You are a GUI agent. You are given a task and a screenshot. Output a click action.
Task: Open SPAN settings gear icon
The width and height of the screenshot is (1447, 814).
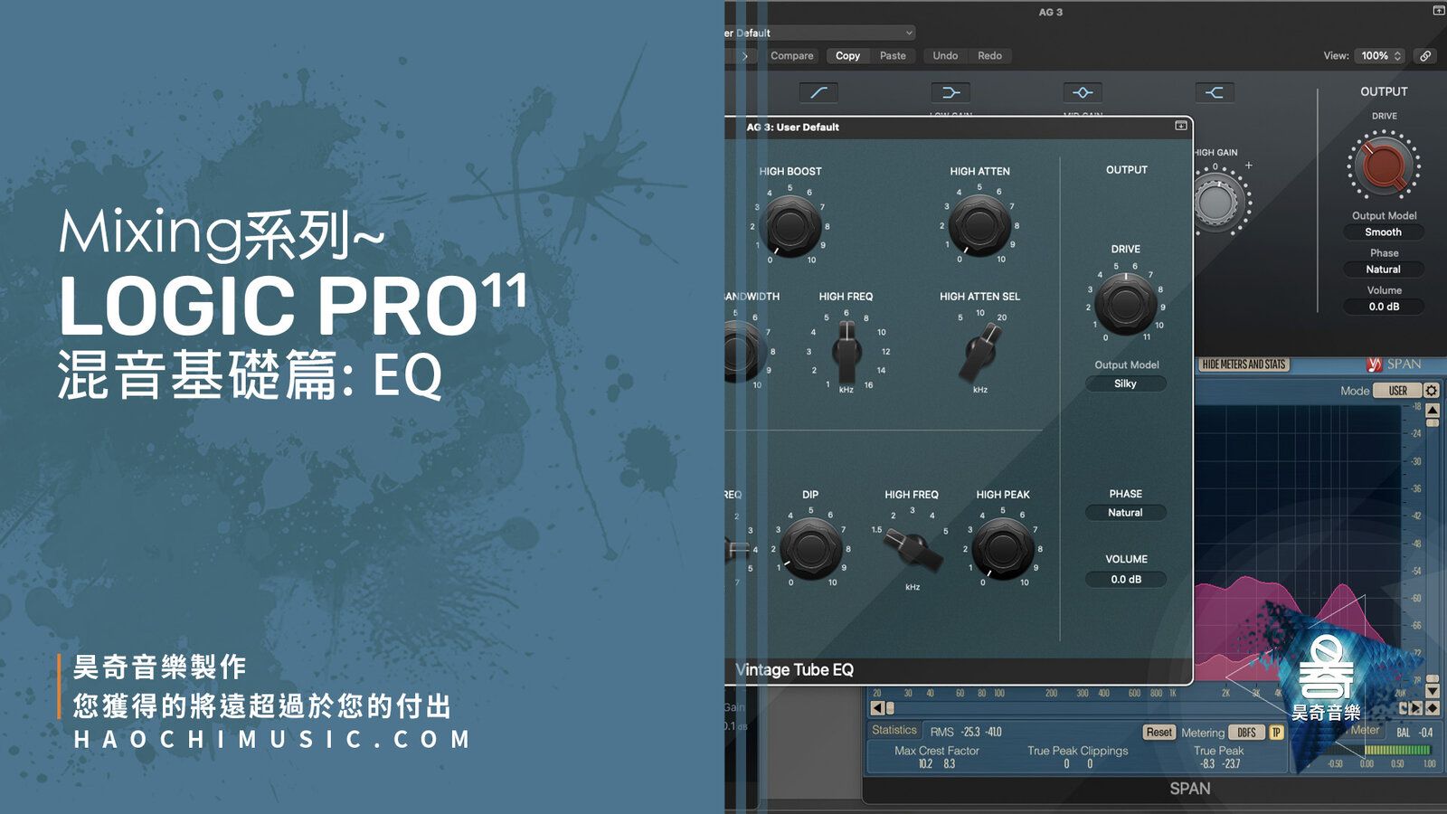point(1431,391)
